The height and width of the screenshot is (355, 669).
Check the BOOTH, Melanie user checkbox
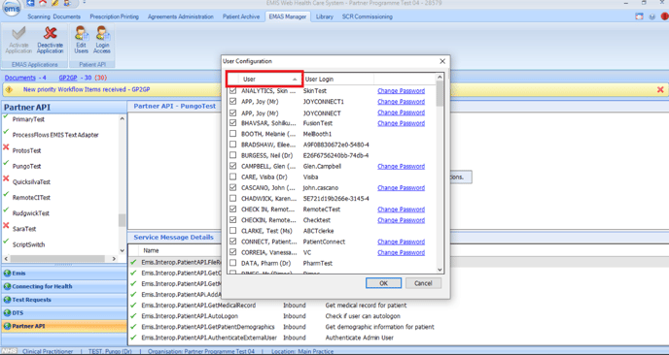pyautogui.click(x=233, y=134)
